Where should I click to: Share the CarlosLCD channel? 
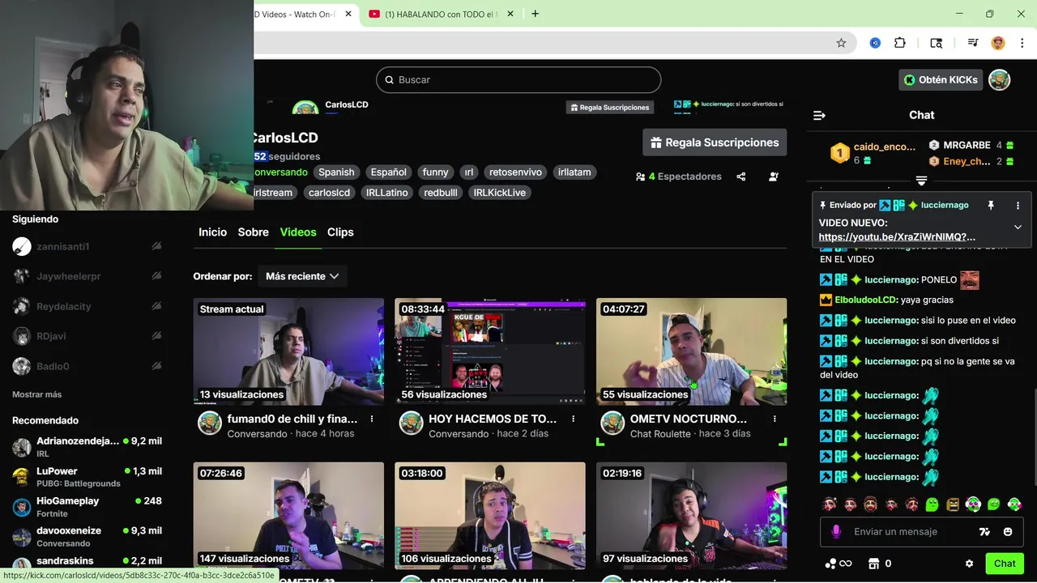(740, 177)
